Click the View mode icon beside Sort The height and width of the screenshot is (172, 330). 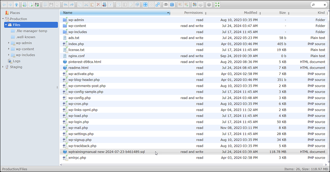[x=194, y=4]
